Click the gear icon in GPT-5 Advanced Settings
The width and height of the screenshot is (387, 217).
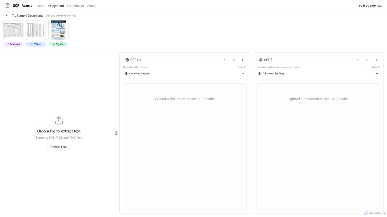tap(260, 74)
